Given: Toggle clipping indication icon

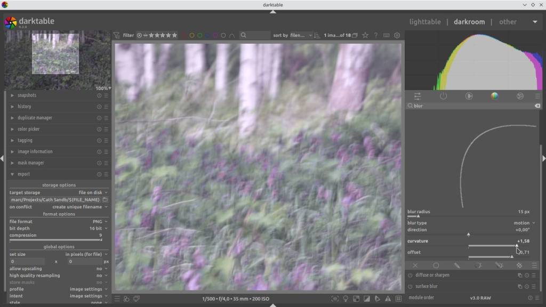Looking at the screenshot, I should (367, 299).
